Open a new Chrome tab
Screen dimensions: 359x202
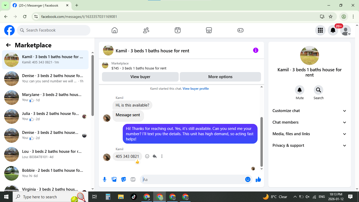(77, 5)
